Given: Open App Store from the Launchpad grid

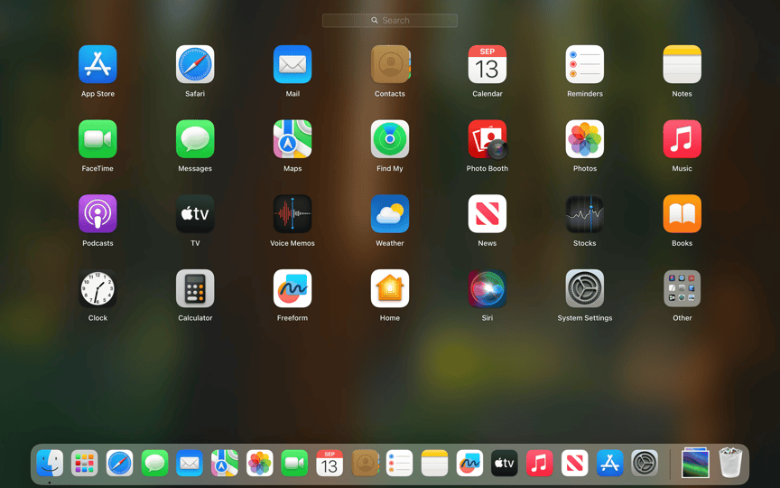Looking at the screenshot, I should (97, 64).
